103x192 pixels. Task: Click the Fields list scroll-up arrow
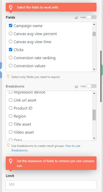tap(94, 24)
